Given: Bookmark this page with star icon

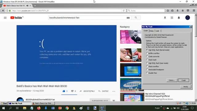Looking at the screenshot, I should [x=168, y=10].
